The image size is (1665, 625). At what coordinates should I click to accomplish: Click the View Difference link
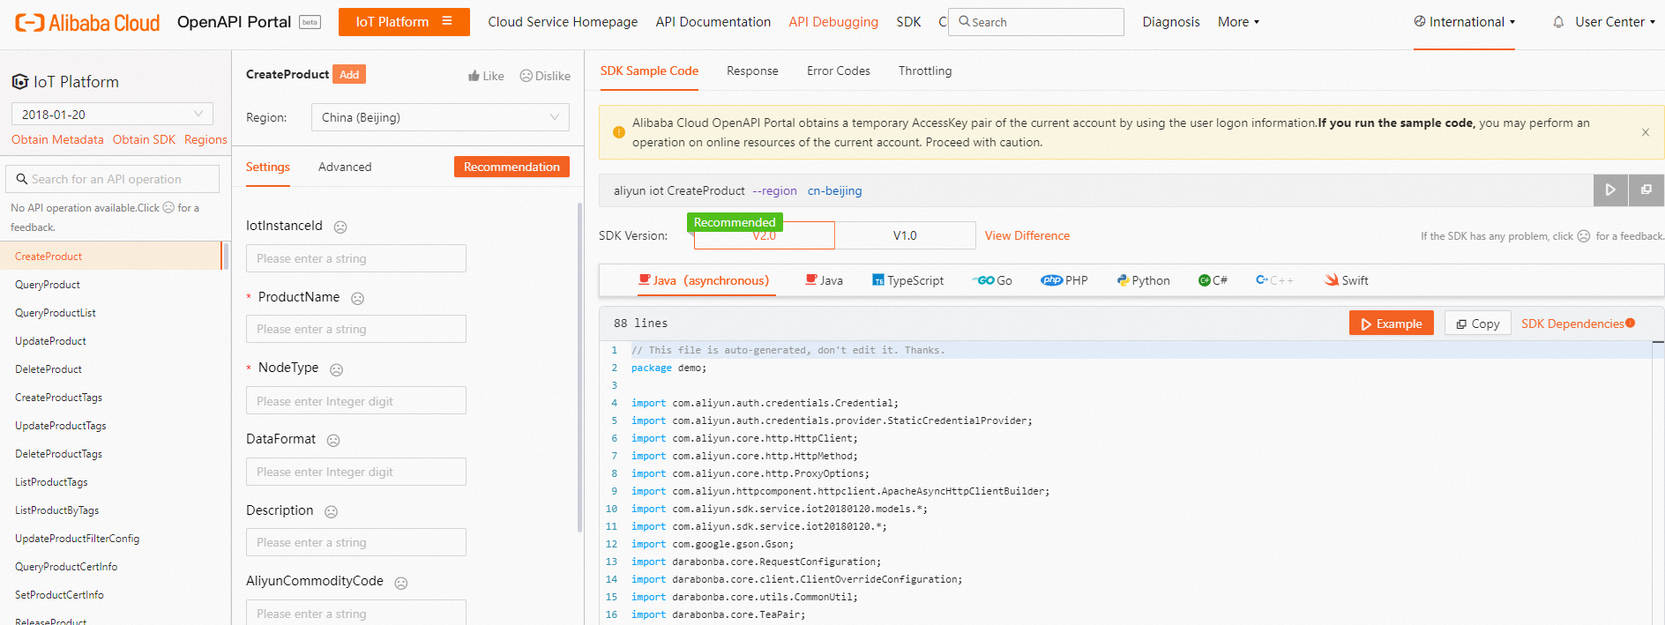pos(1027,235)
